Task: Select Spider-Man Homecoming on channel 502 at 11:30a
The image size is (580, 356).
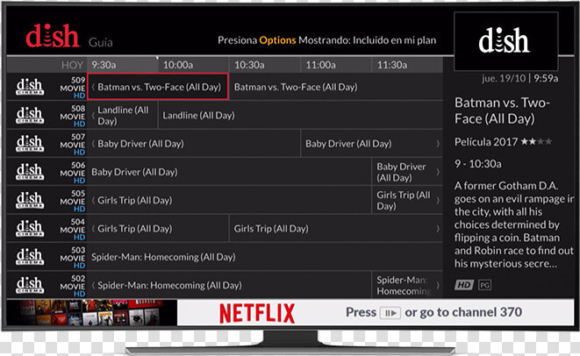Action: coord(407,285)
